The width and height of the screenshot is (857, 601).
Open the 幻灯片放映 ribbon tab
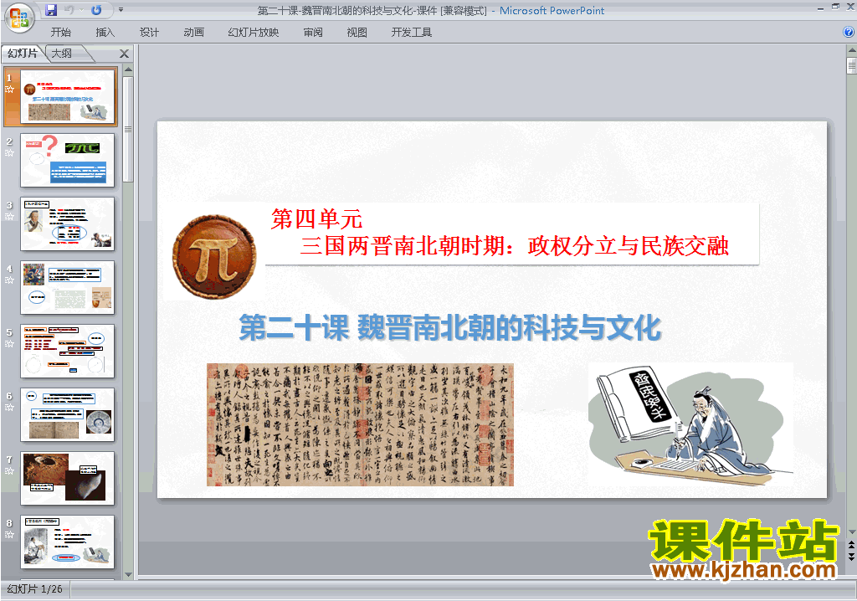(253, 33)
